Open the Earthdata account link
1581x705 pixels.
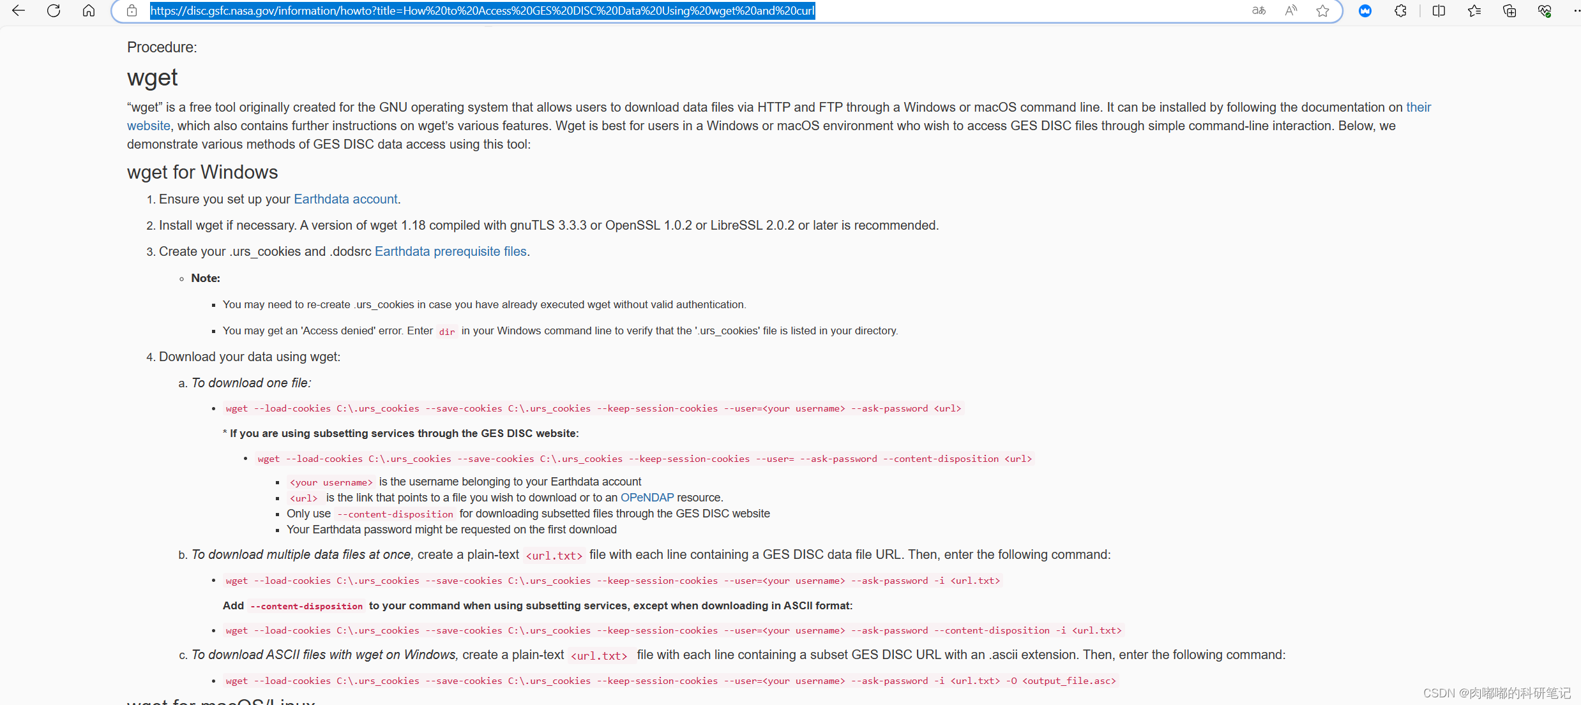[x=345, y=199]
